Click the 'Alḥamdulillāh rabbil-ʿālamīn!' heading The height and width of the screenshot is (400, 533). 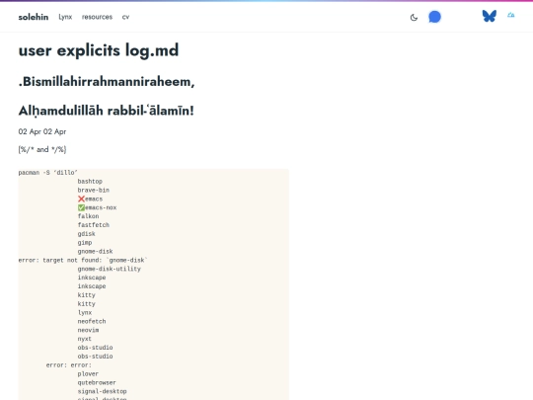coord(106,111)
